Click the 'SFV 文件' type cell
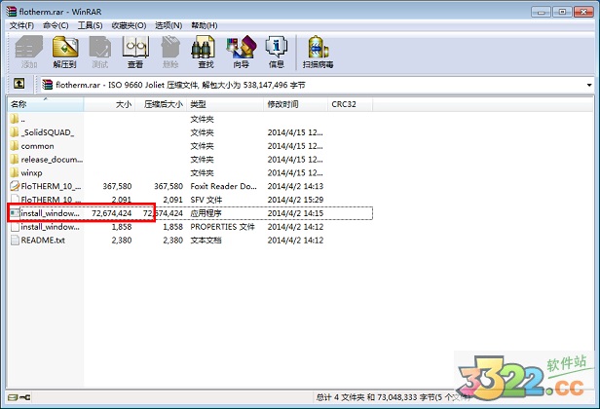 coord(206,200)
